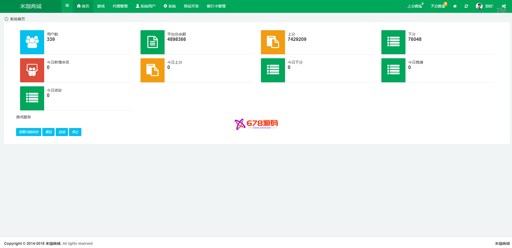Screen dimensions: 512x248
Task: Open the 首页 home menu tab
Action: click(83, 6)
